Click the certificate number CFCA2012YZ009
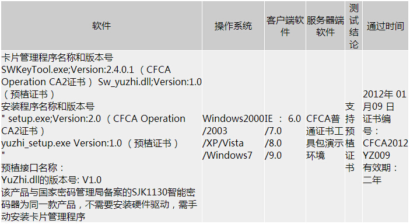Image resolution: width=410 pixels, height=224 pixels. click(x=385, y=149)
